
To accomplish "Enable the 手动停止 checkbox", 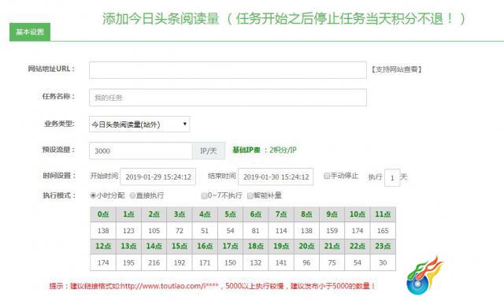I will pyautogui.click(x=327, y=176).
